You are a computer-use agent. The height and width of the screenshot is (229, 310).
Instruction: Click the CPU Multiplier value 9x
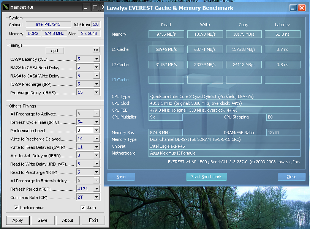coord(166,117)
